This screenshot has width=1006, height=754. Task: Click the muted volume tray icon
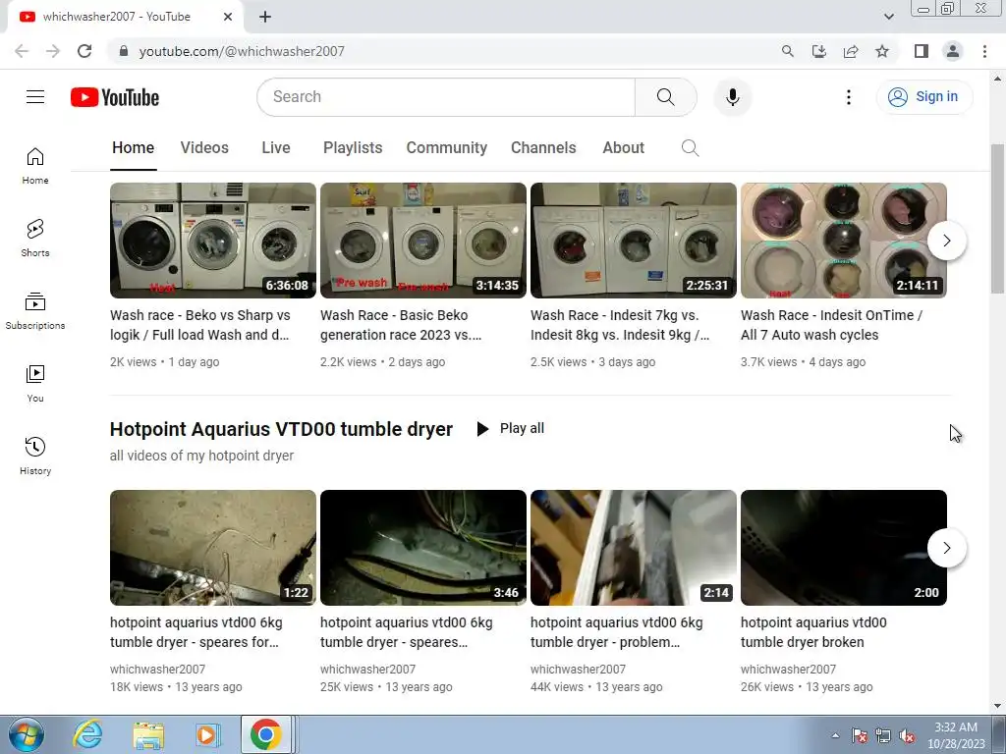(x=907, y=736)
